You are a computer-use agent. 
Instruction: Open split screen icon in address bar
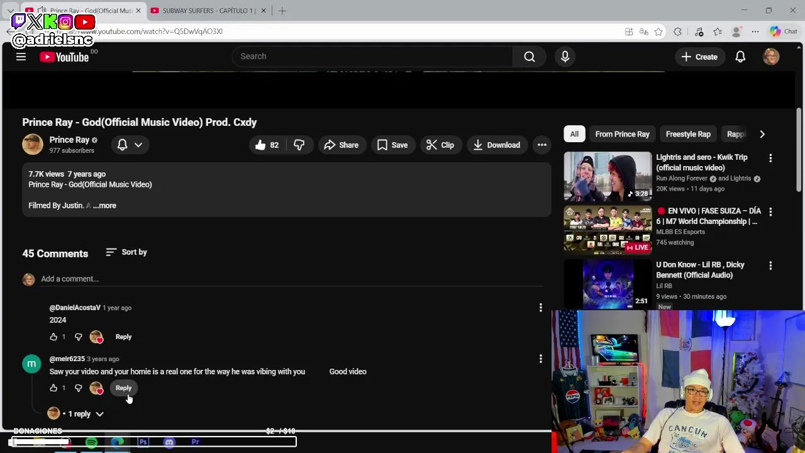point(629,31)
